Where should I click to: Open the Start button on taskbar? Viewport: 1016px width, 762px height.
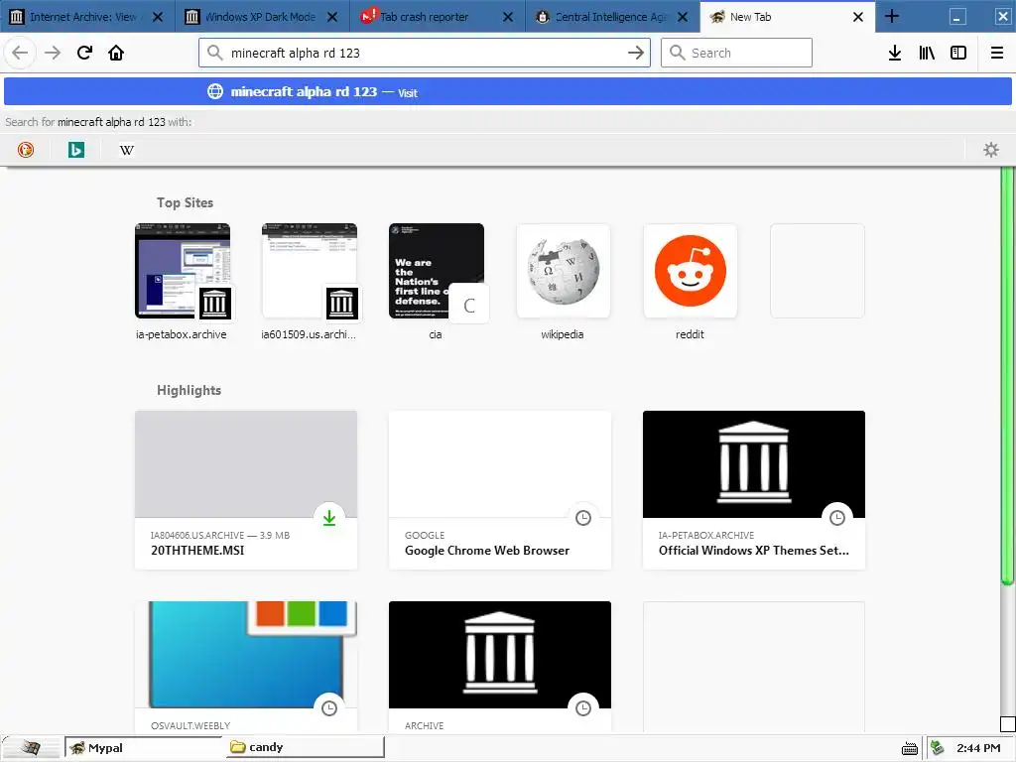31,748
